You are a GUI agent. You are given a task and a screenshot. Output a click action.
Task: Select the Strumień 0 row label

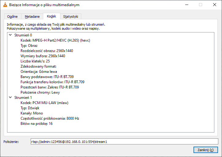click(23, 35)
